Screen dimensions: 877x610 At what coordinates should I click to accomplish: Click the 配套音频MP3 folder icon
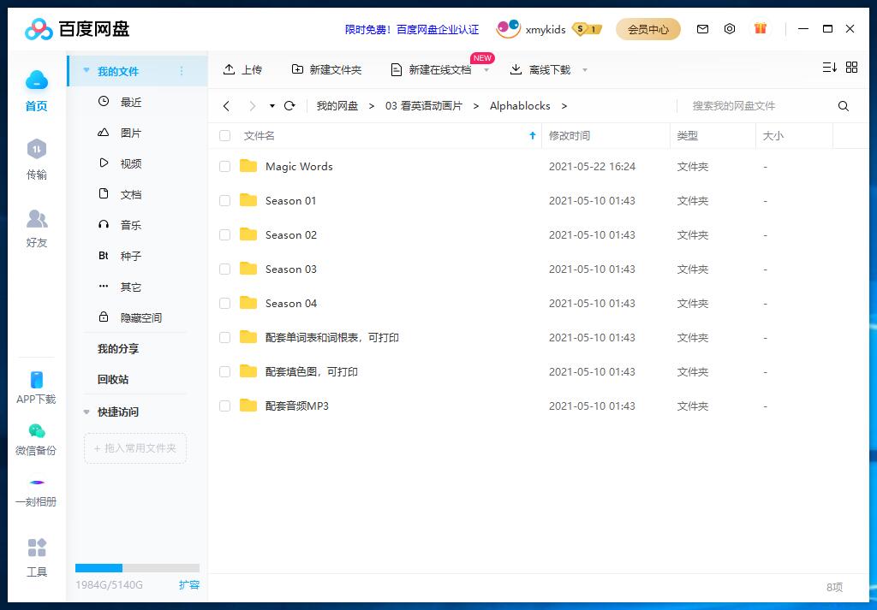tap(248, 406)
